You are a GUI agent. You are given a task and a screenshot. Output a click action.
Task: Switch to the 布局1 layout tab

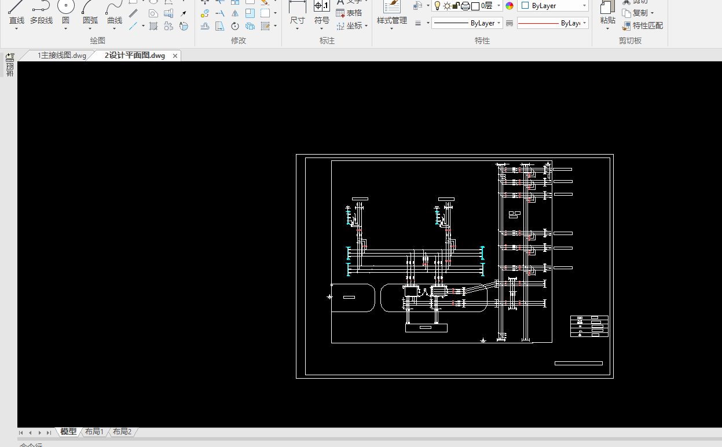click(x=94, y=432)
